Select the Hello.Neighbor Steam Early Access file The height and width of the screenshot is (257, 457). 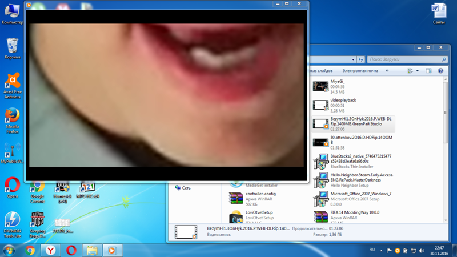[x=353, y=180]
